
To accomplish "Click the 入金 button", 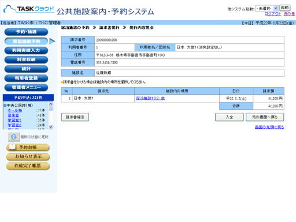I will pyautogui.click(x=230, y=117).
